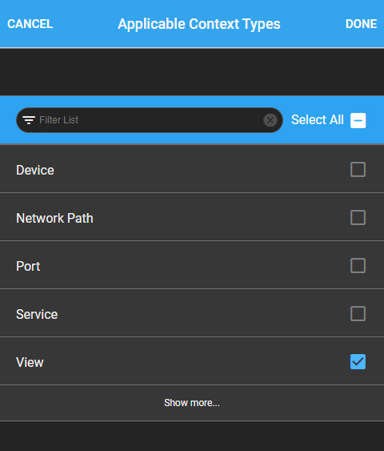Click the empty dark panel below header

point(192,72)
